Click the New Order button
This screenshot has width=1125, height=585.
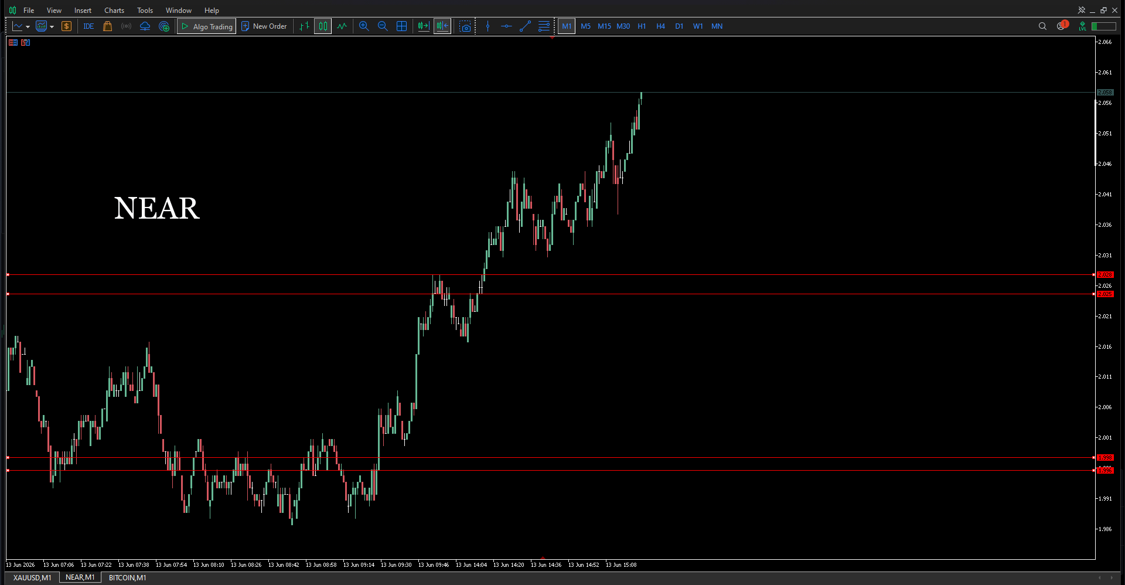click(264, 26)
